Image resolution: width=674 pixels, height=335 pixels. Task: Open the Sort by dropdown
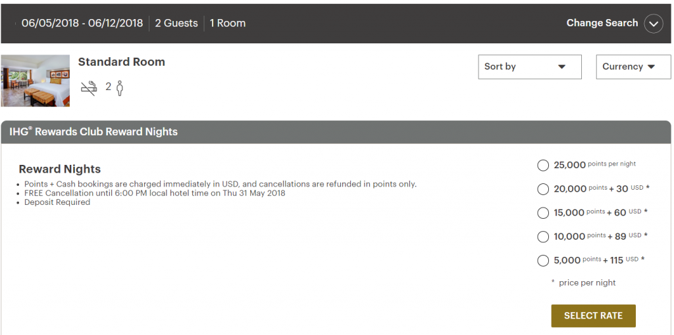530,67
